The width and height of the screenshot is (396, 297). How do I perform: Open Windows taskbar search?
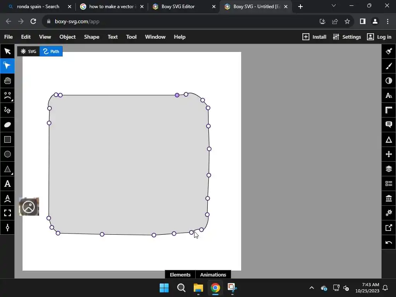tap(181, 288)
